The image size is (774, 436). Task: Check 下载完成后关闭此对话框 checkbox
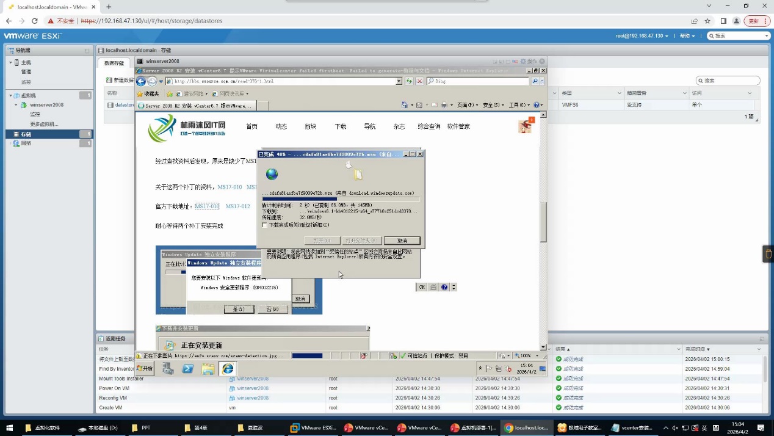coord(264,225)
